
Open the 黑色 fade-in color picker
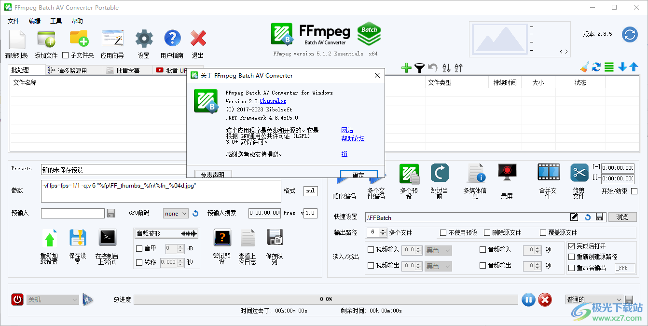pos(438,250)
